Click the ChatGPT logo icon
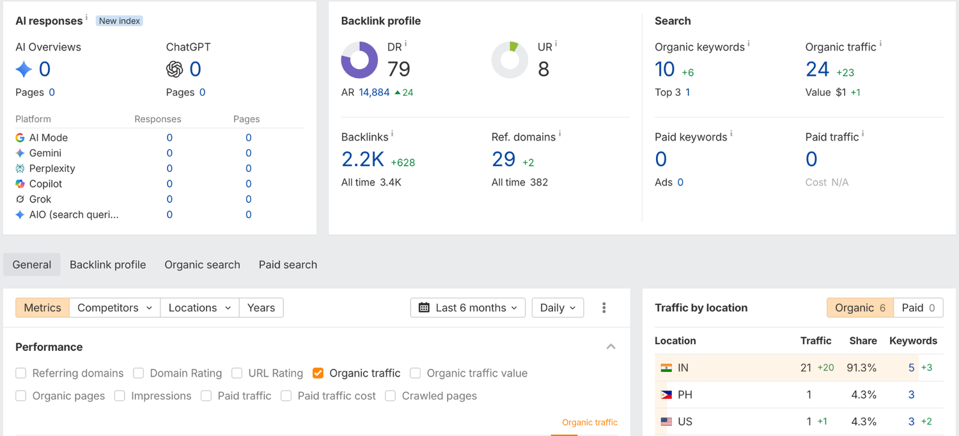 coord(175,69)
